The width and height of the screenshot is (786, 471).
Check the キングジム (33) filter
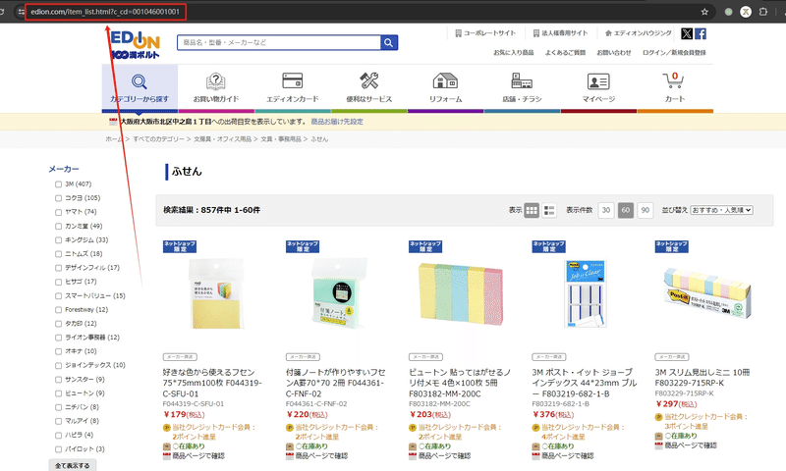[x=59, y=240]
